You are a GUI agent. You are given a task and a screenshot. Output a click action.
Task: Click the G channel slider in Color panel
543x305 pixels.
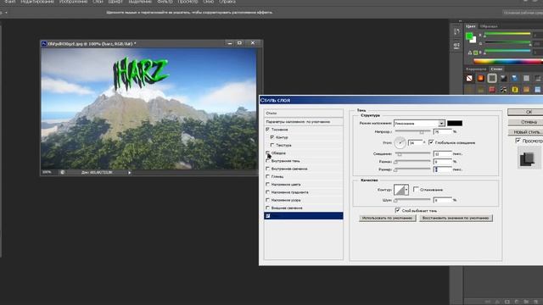[507, 42]
